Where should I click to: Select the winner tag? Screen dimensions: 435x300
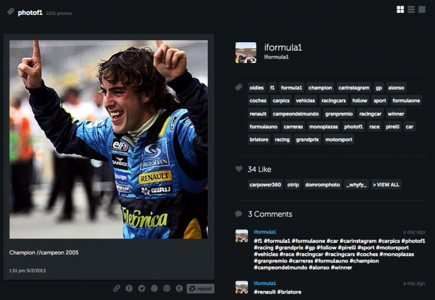pyautogui.click(x=396, y=114)
